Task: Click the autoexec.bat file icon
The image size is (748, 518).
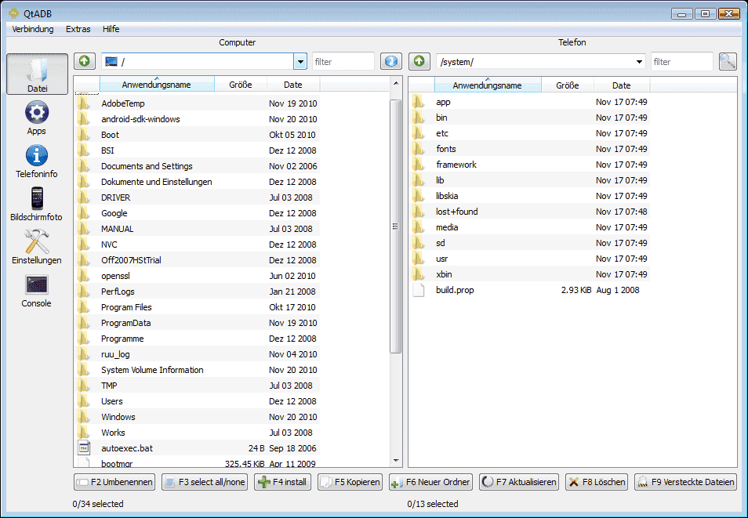Action: (84, 448)
